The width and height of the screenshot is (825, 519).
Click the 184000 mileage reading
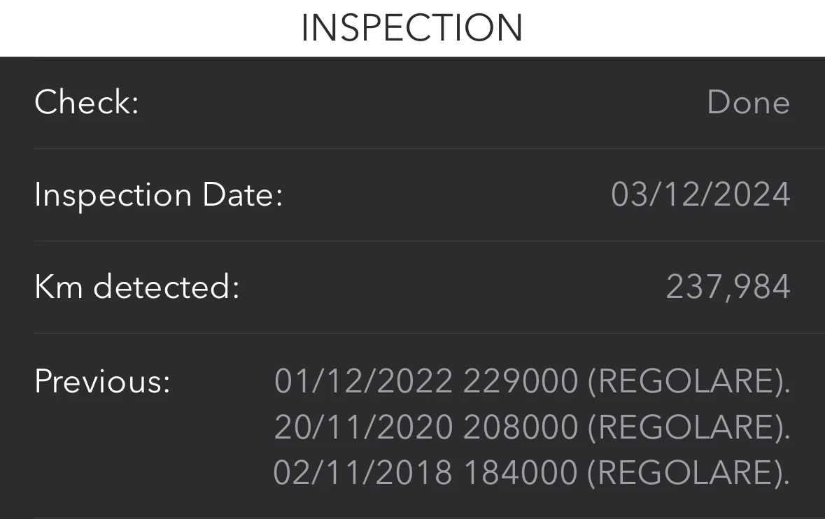(x=521, y=473)
